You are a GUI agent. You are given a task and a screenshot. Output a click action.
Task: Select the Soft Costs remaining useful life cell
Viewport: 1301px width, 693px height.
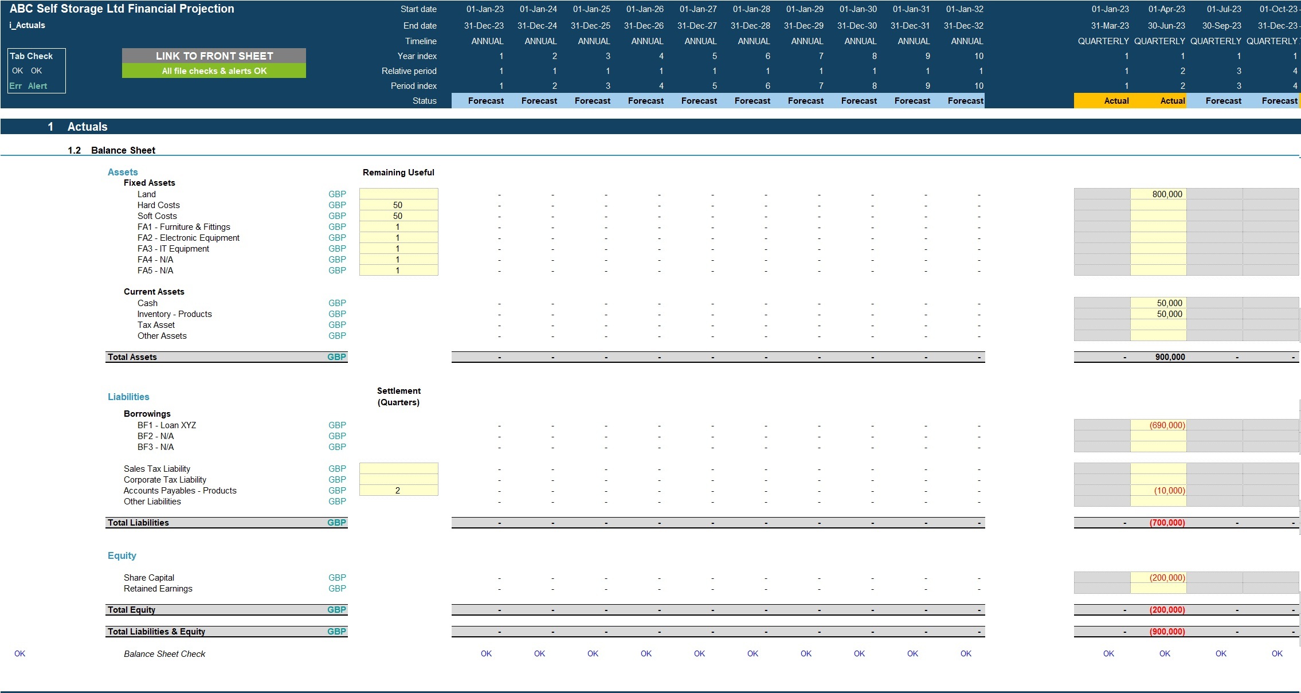coord(398,216)
